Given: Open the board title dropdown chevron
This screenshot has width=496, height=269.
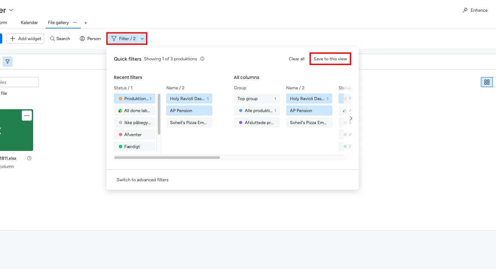Looking at the screenshot, I should (x=11, y=10).
